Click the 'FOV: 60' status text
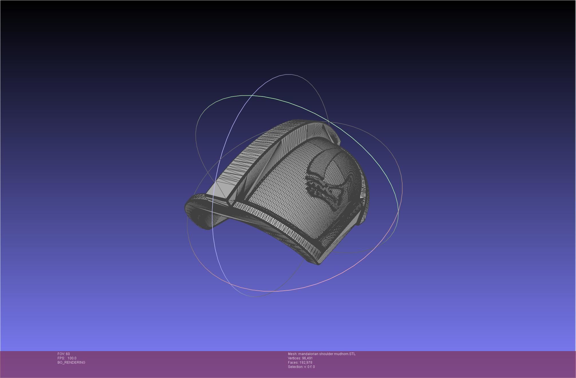Viewport: 576px width, 378px height. (x=64, y=354)
